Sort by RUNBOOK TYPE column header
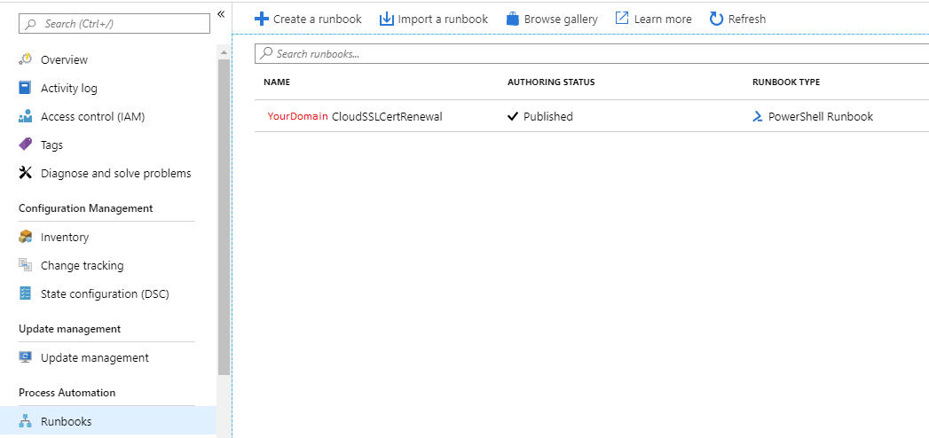The image size is (929, 438). [786, 82]
